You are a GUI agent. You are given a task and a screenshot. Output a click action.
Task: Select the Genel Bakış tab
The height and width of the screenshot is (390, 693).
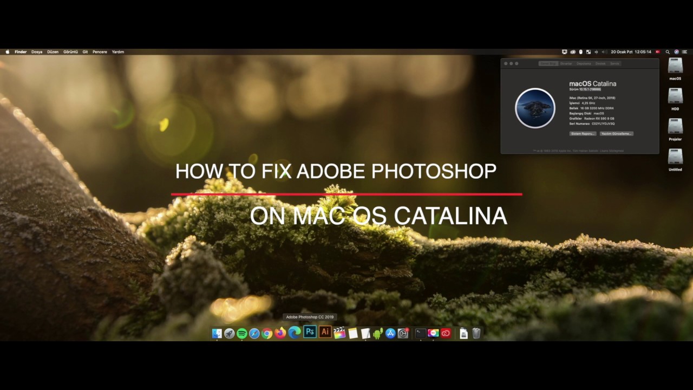(548, 63)
